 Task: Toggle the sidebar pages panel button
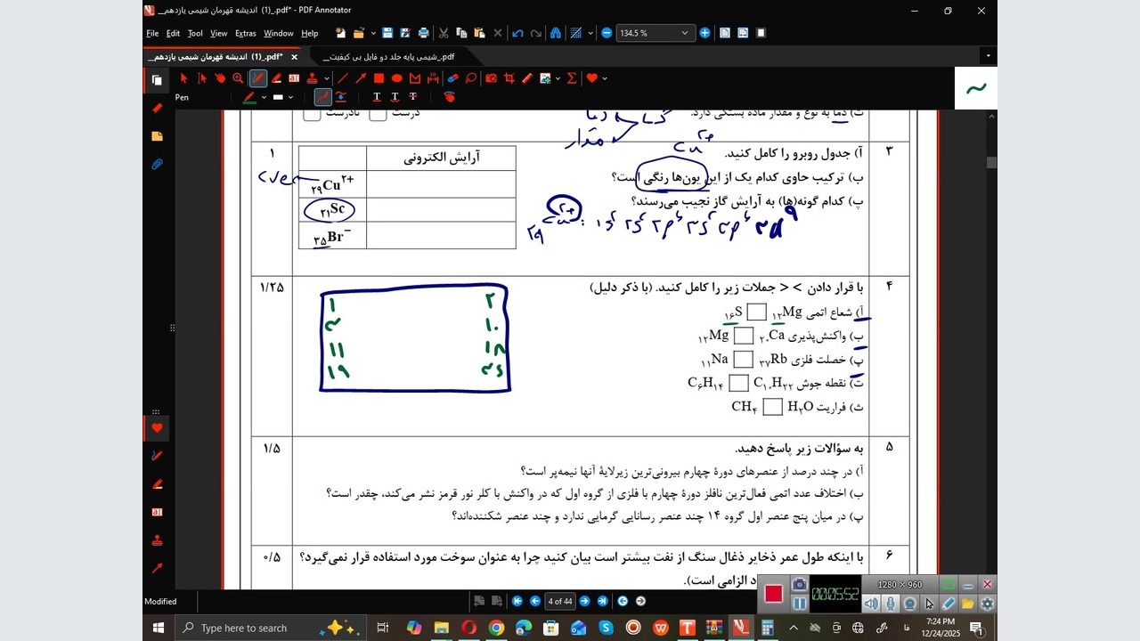click(x=157, y=80)
